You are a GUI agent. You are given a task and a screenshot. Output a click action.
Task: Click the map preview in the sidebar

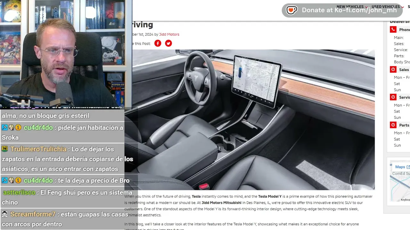tap(400, 181)
